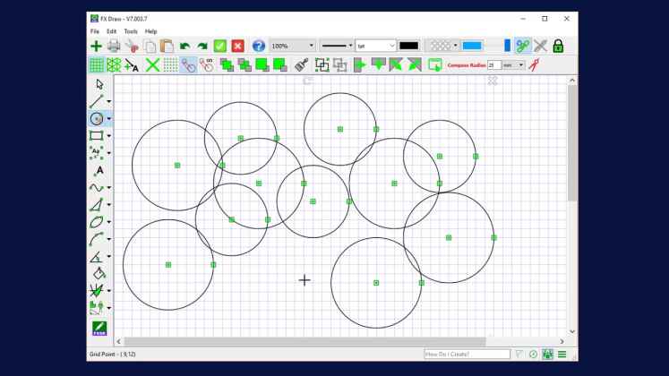Click the 'How Do I Create?' search field

coord(467,355)
